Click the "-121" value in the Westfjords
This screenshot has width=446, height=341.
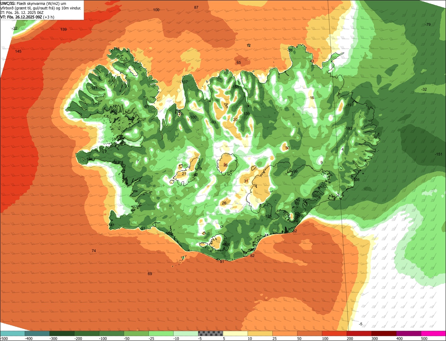point(94,88)
